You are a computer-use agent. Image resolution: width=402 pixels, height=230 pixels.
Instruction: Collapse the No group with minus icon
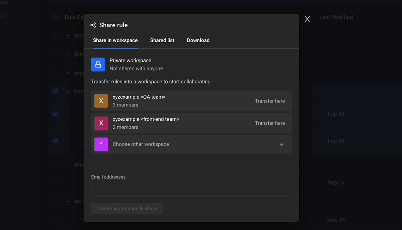click(x=68, y=201)
